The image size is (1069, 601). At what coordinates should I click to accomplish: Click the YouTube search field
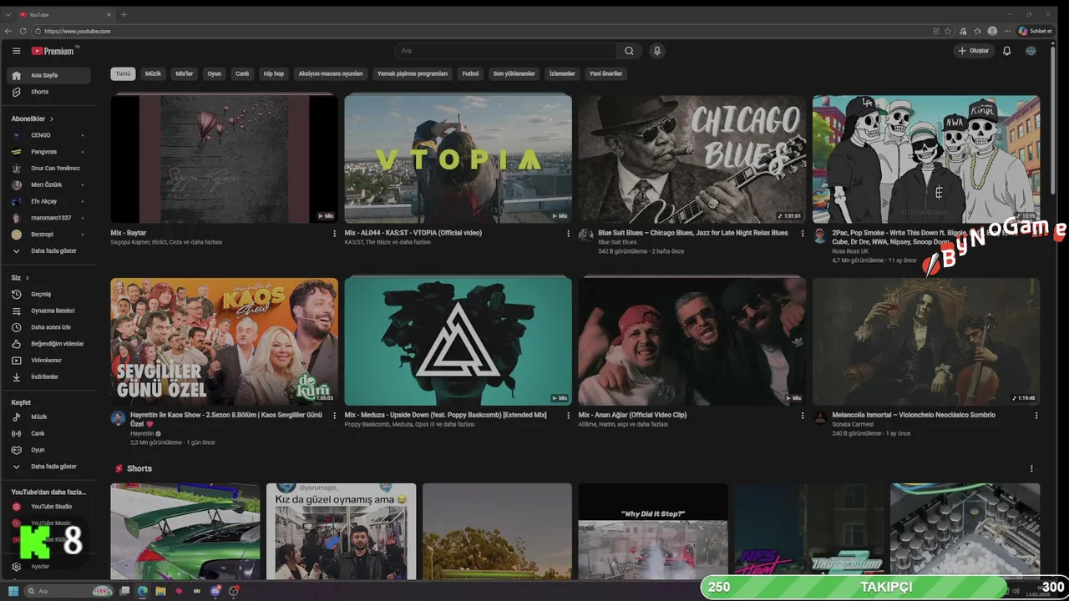click(505, 51)
